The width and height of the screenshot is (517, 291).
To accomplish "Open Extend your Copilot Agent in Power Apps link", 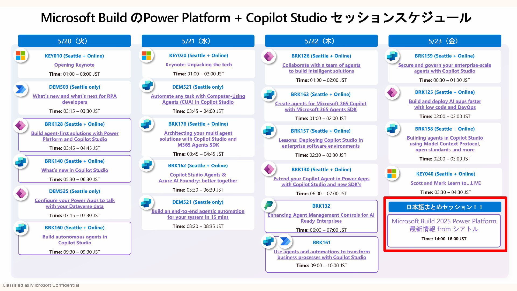I will [x=321, y=182].
